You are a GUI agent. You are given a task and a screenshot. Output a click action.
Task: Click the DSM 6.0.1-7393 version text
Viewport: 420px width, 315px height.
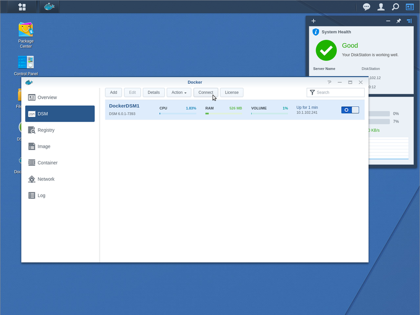tap(122, 114)
